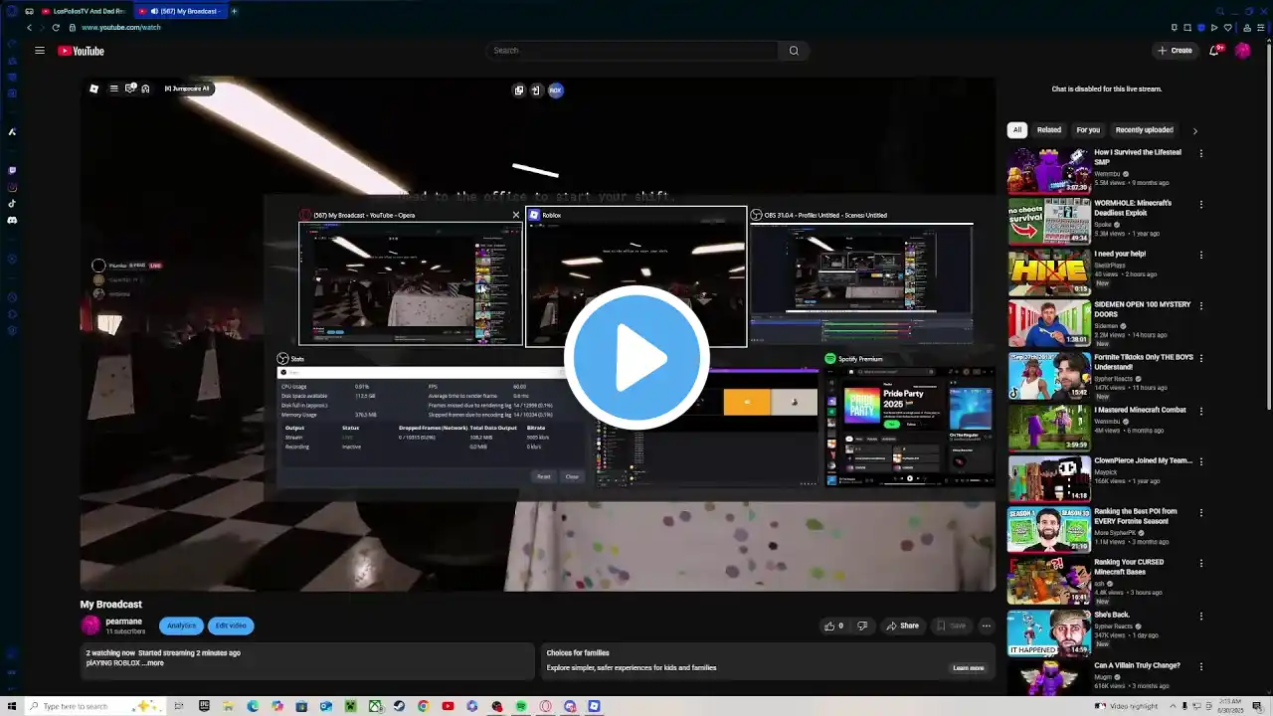The image size is (1273, 716).
Task: Open TikTok icon in Opera sidebar
Action: 12,204
